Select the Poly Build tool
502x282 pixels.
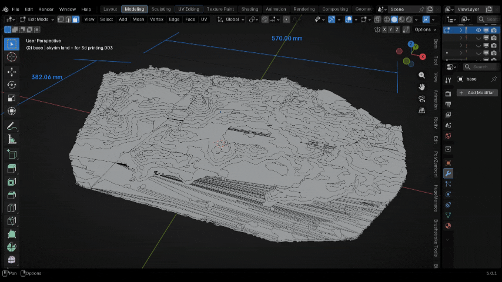(x=12, y=234)
